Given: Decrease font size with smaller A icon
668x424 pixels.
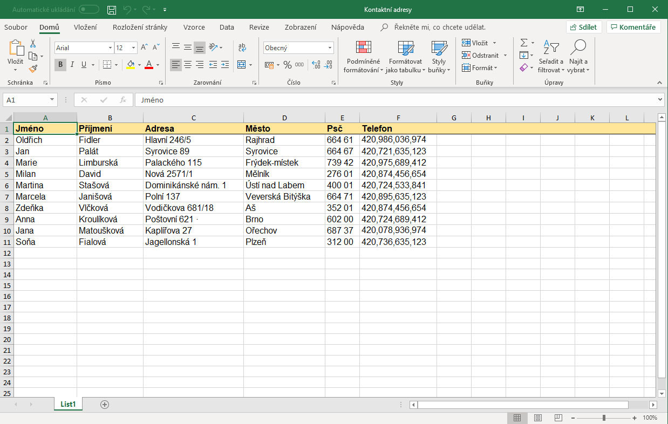Looking at the screenshot, I should (x=155, y=47).
